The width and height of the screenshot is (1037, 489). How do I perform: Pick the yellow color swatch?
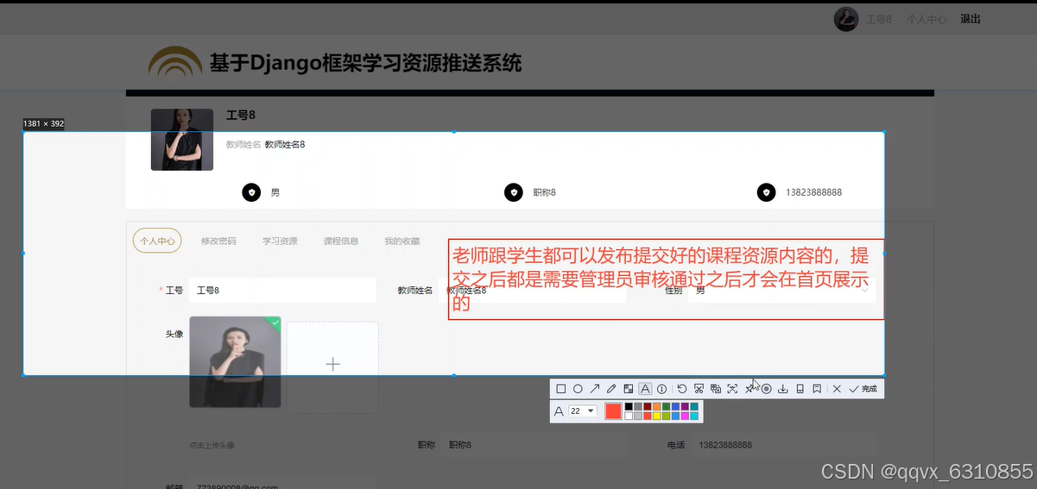[657, 416]
